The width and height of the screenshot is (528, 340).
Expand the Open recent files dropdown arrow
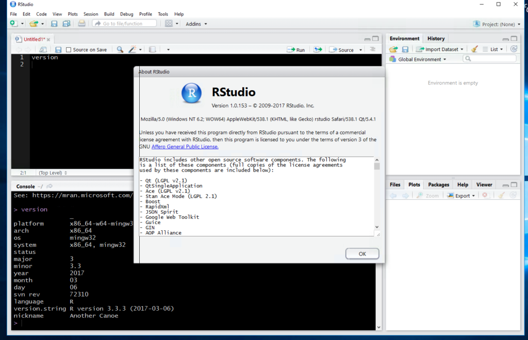pyautogui.click(x=42, y=24)
